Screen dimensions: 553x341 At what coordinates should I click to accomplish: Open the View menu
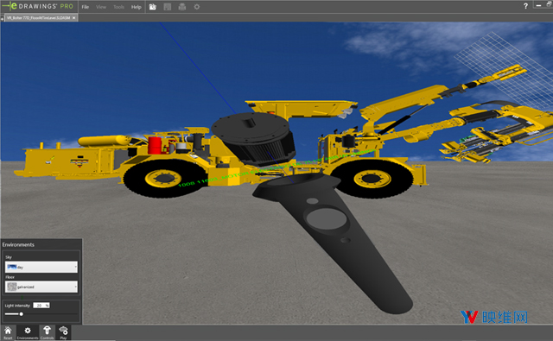pos(101,7)
